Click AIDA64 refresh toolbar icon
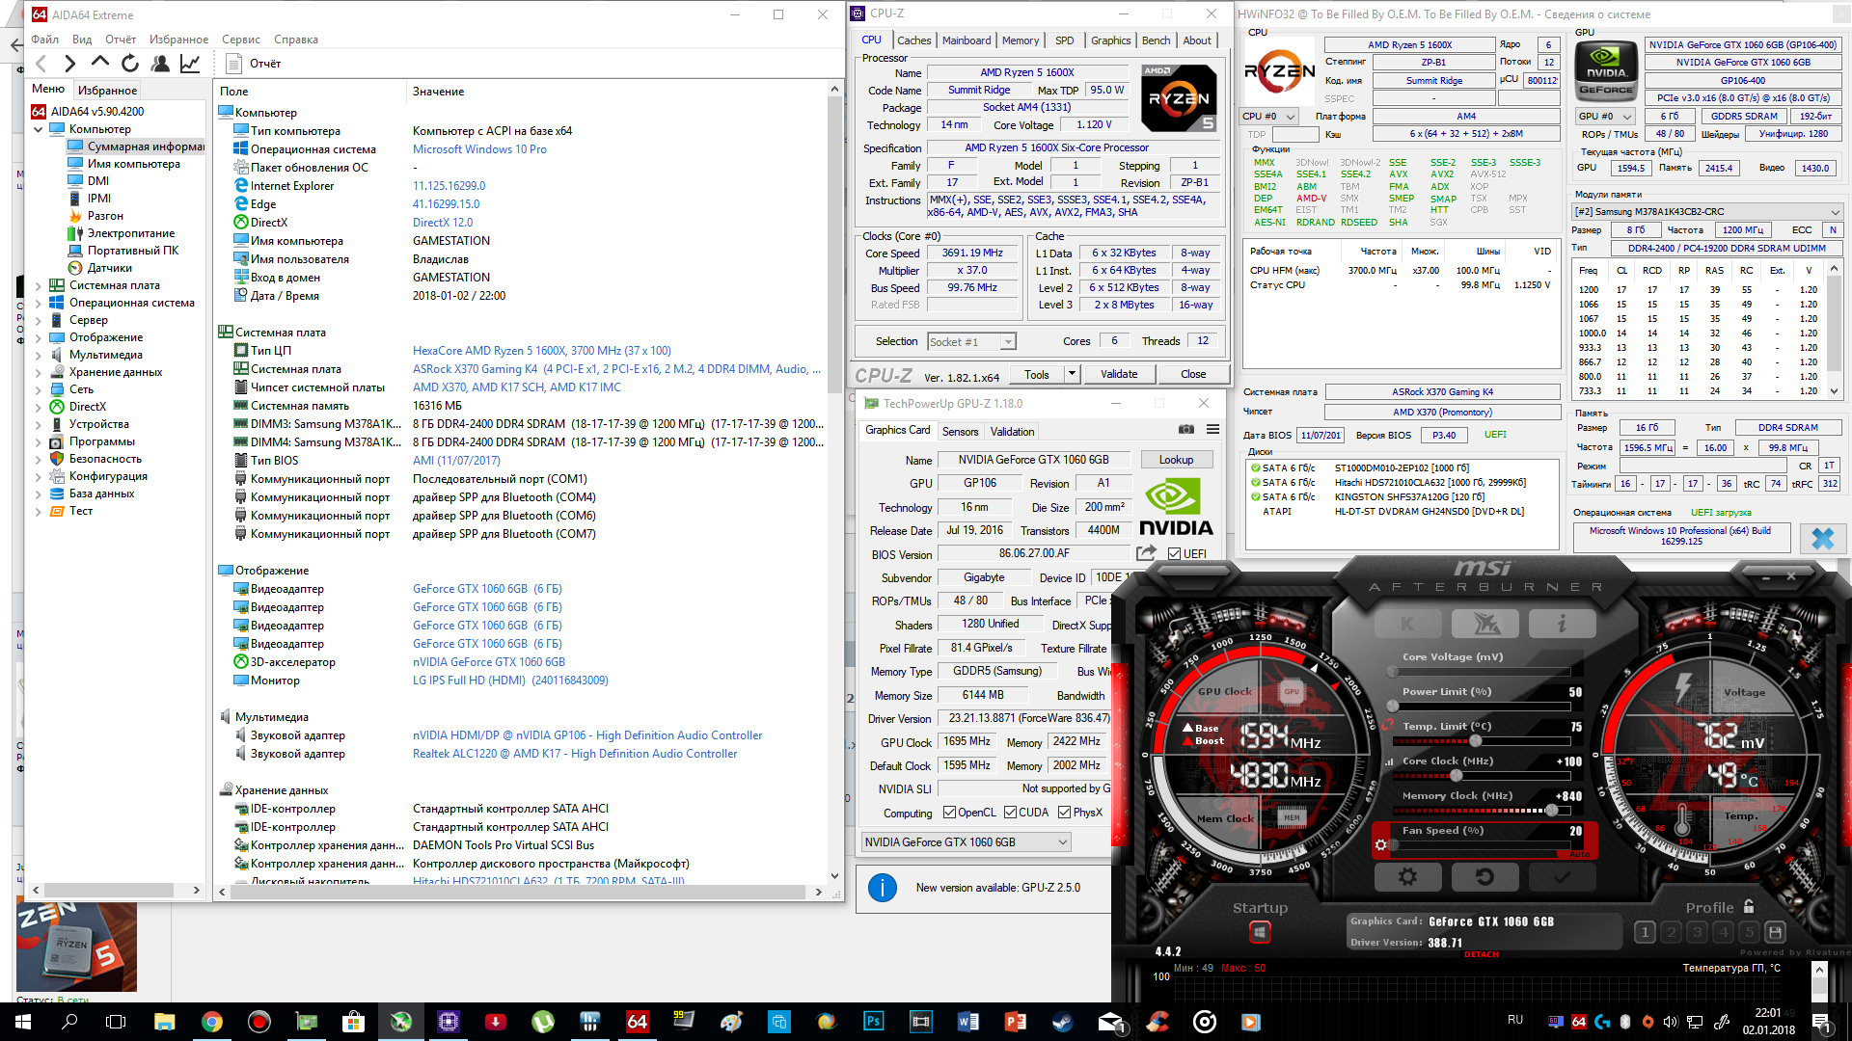Image resolution: width=1852 pixels, height=1041 pixels. pyautogui.click(x=130, y=64)
